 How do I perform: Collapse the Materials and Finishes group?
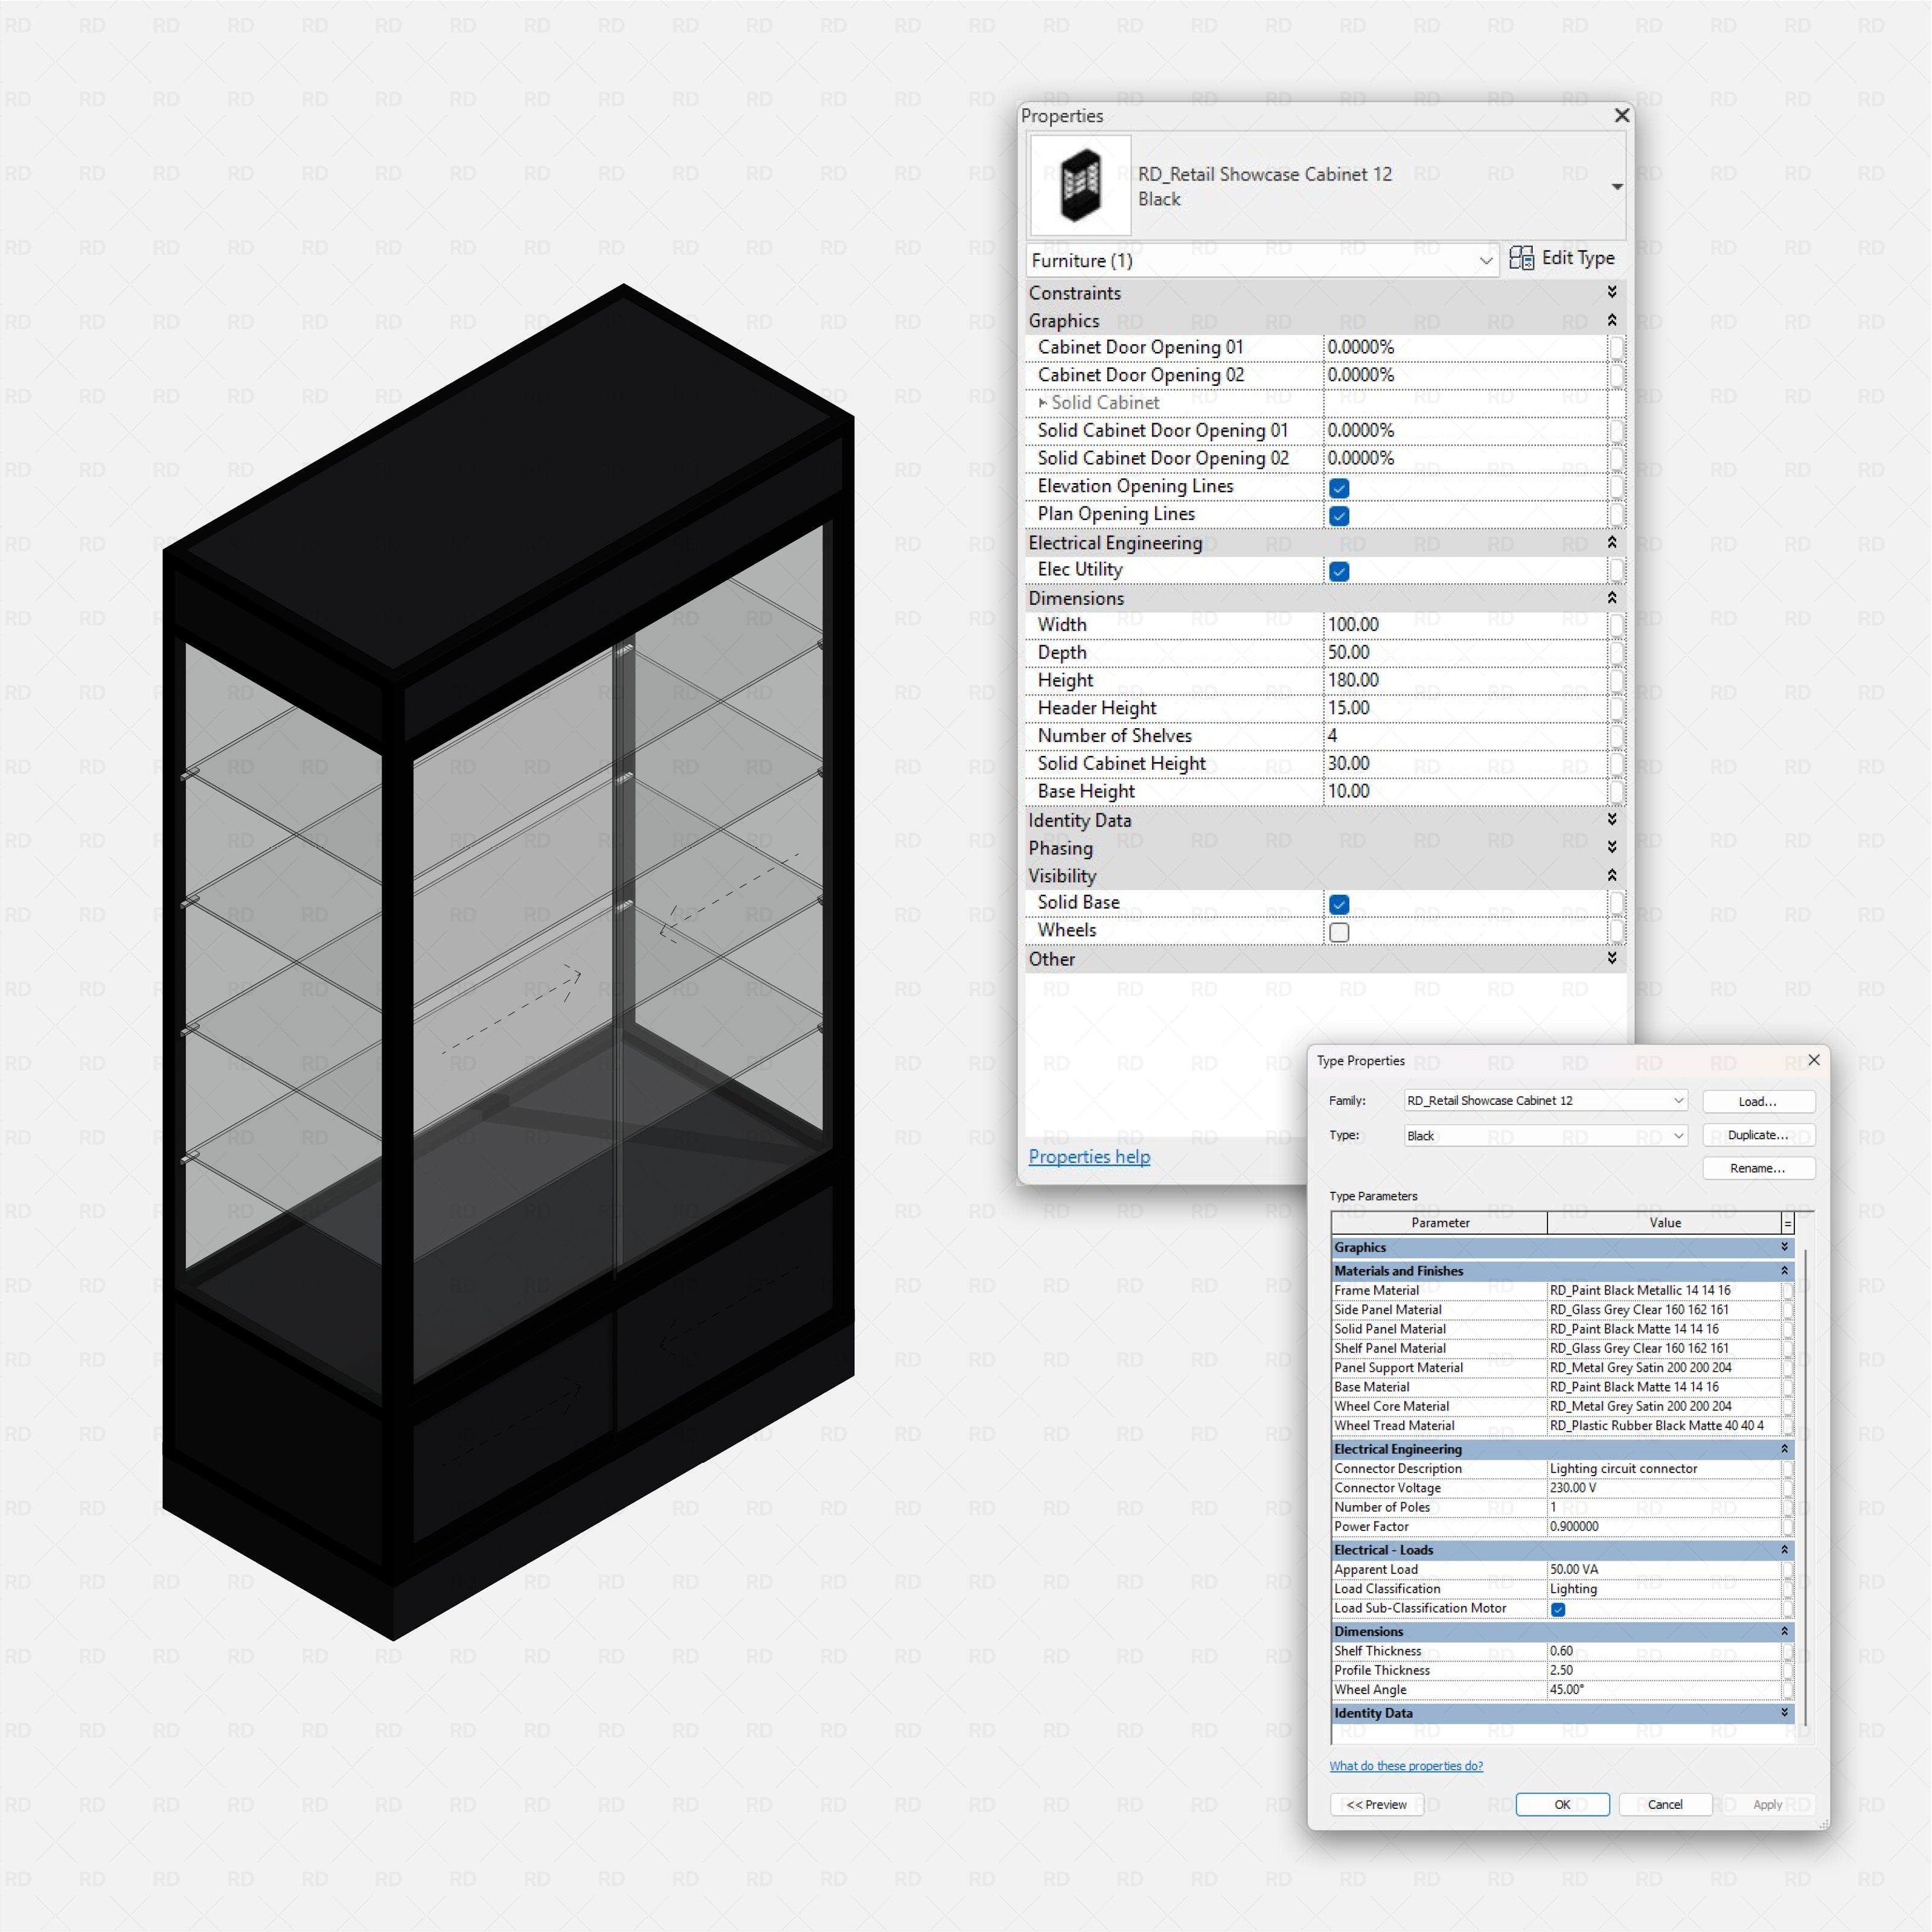pyautogui.click(x=1784, y=1270)
